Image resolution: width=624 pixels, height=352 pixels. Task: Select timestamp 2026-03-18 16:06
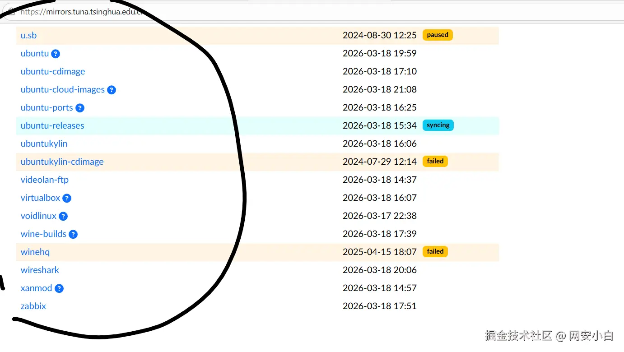click(x=380, y=144)
